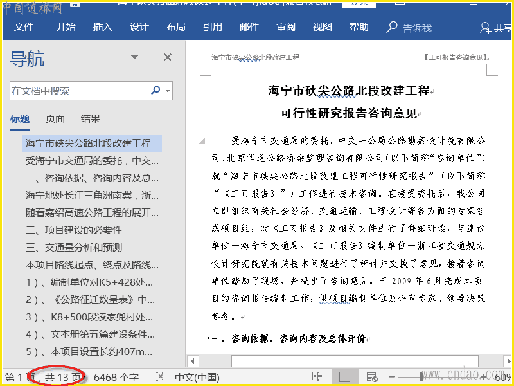Click the magnifier search icon in navigation
The width and height of the screenshot is (514, 386).
pyautogui.click(x=155, y=90)
